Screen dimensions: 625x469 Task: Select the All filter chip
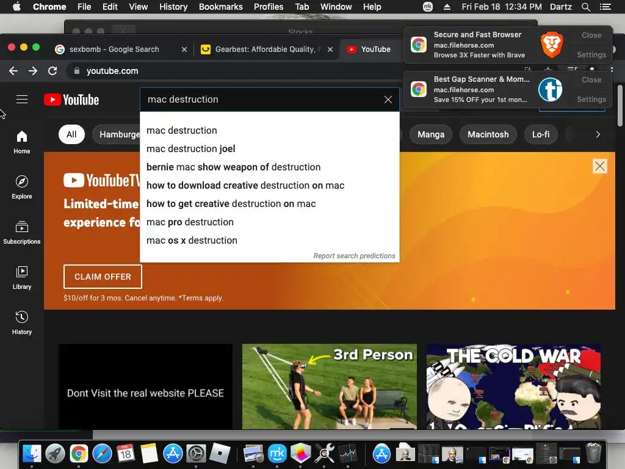tap(71, 134)
